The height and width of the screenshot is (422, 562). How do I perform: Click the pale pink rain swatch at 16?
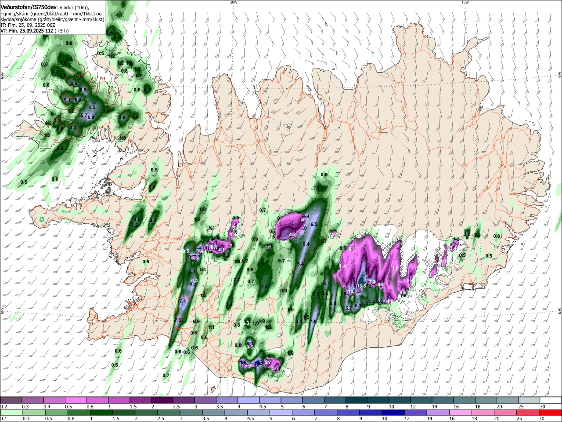coord(460,412)
